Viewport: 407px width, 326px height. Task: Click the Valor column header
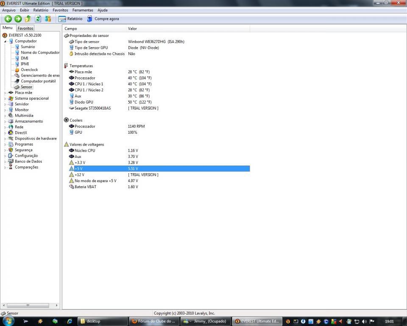click(x=188, y=28)
